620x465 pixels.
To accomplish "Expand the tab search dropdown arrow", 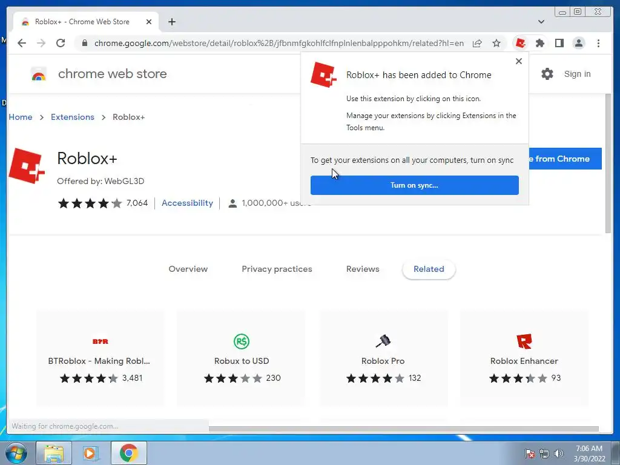I will click(x=541, y=22).
